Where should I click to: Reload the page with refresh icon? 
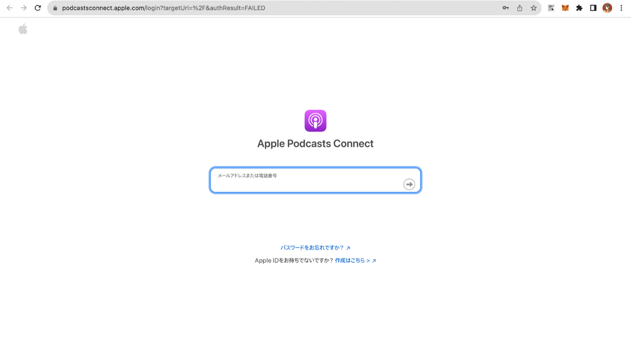tap(37, 8)
